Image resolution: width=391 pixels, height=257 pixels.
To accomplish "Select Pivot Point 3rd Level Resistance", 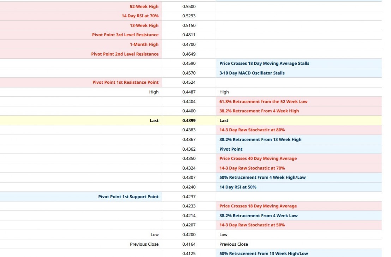I will (125, 35).
